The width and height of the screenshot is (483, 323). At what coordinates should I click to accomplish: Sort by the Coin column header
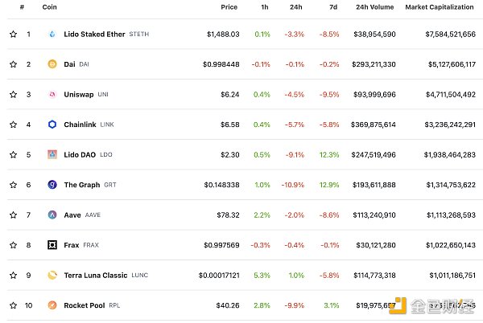[49, 6]
